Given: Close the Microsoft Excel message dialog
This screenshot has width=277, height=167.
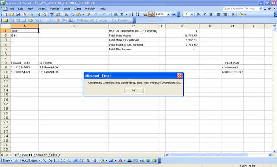Looking at the screenshot, I should [x=179, y=76].
